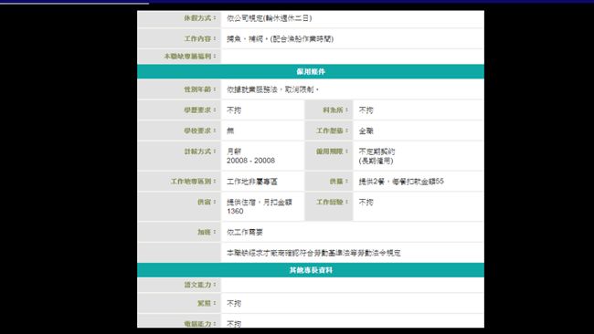Select the 提供2餐，每餐扣款金額55 text

point(401,182)
